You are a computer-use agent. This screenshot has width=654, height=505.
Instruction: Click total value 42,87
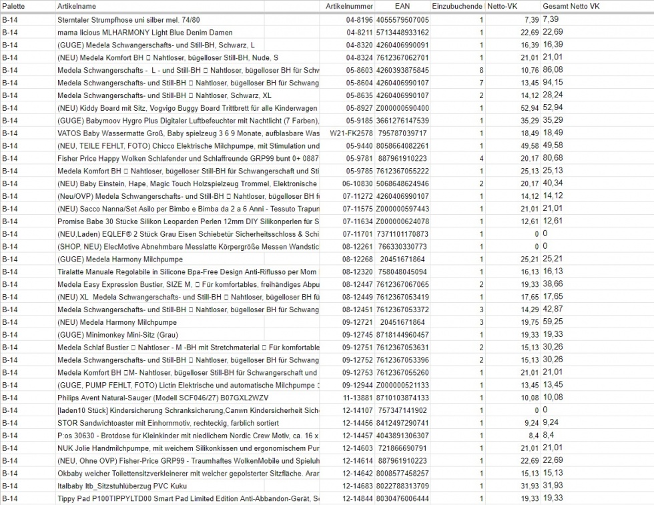tap(553, 309)
